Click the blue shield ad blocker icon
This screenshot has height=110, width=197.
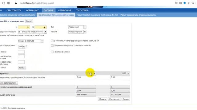(185, 3)
